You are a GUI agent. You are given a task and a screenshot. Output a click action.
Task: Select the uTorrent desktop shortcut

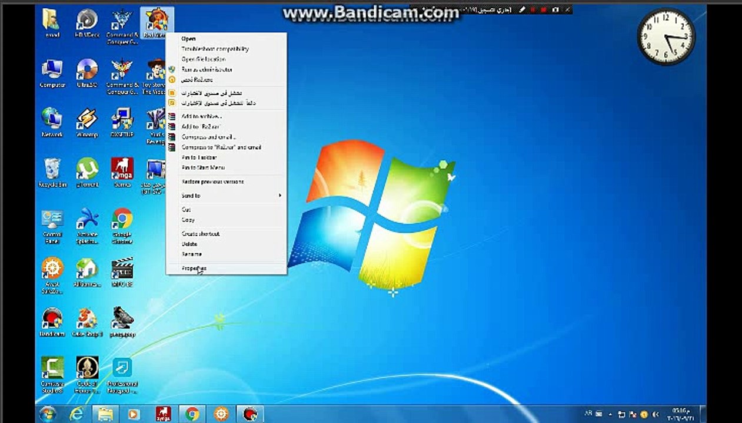[87, 173]
